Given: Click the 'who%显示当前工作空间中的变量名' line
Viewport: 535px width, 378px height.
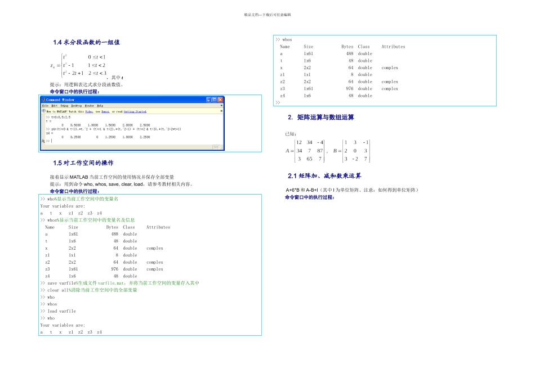Looking at the screenshot, I should click(79, 199).
